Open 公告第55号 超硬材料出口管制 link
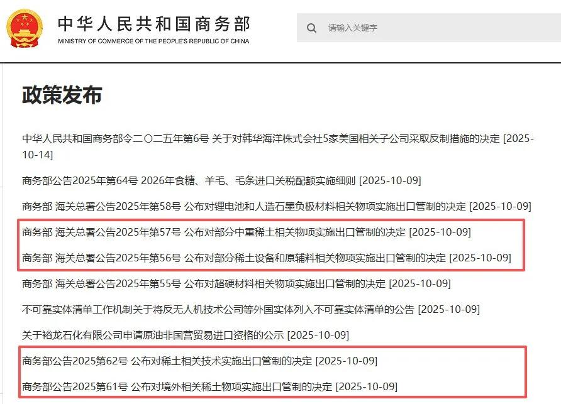 [x=236, y=283]
